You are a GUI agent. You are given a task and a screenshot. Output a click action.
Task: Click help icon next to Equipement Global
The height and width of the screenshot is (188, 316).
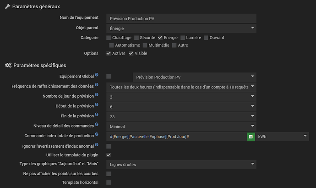(97, 75)
